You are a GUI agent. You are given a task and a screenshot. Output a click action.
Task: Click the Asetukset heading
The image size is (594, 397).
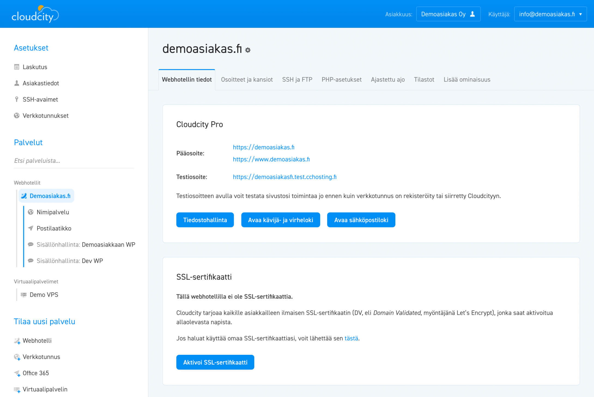(x=31, y=48)
